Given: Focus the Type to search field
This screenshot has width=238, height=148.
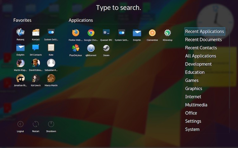Looking at the screenshot, I should tap(119, 8).
